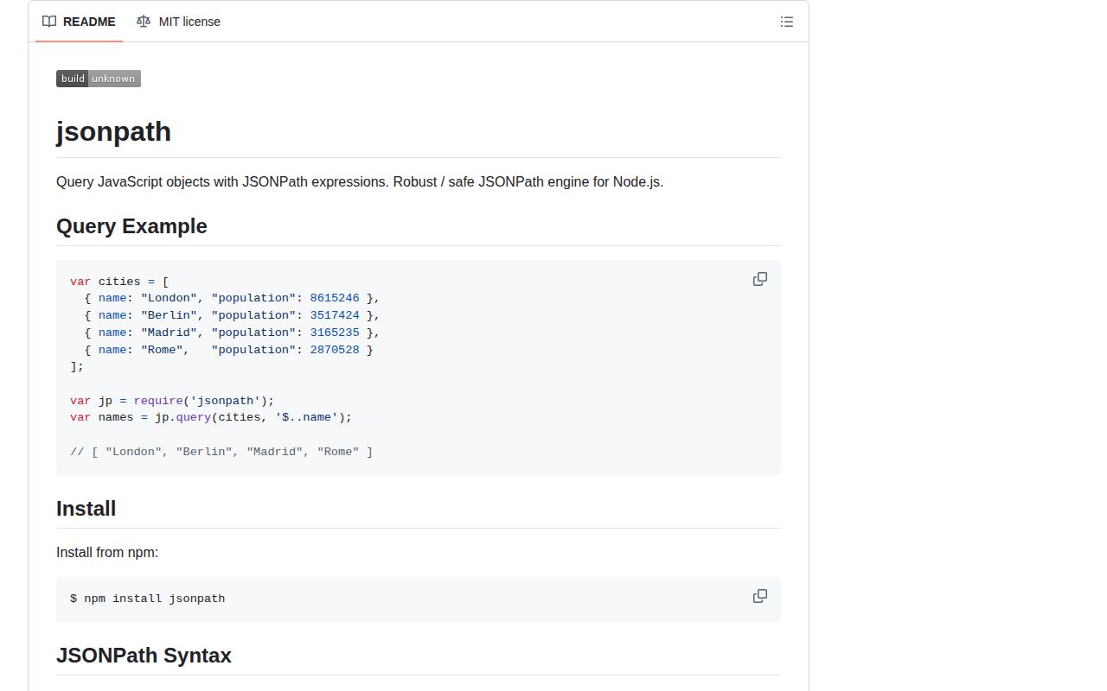Screen dimensions: 1107x691
Task: Click the "Rome" string in the cities array
Action: click(x=162, y=350)
